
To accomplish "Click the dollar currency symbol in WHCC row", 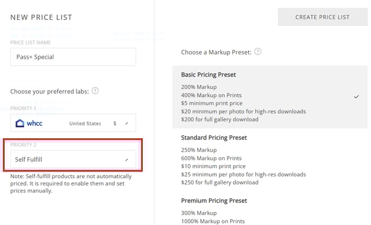I will point(115,124).
